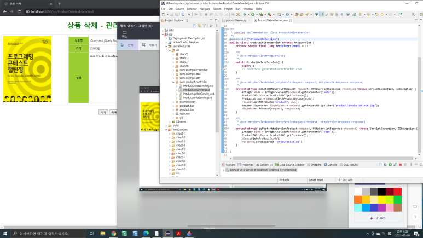The width and height of the screenshot is (423, 238).
Task: Open File Explorer from the taskbar
Action: (x=103, y=234)
